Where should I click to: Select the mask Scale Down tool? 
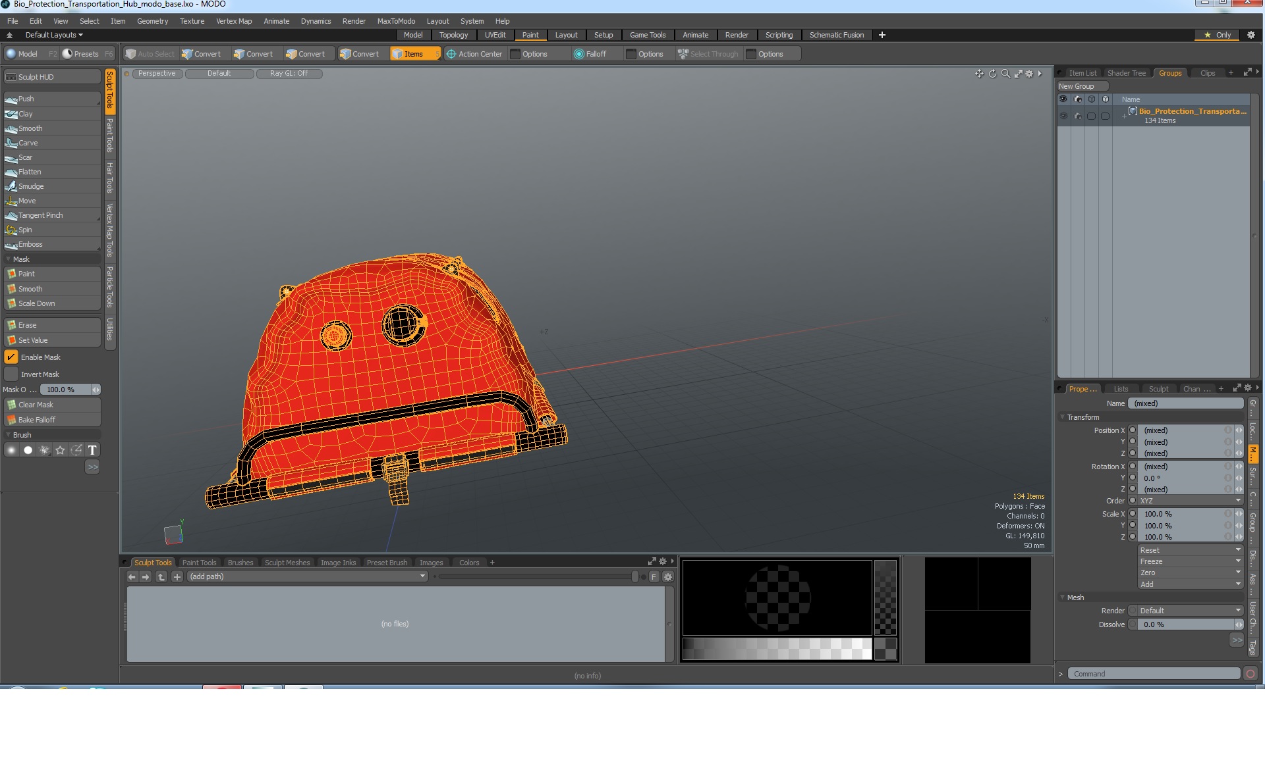52,303
